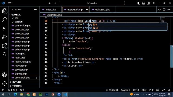This screenshot has width=173, height=97.
Task: Switch to the editUser2.php tab
Action: click(102, 10)
